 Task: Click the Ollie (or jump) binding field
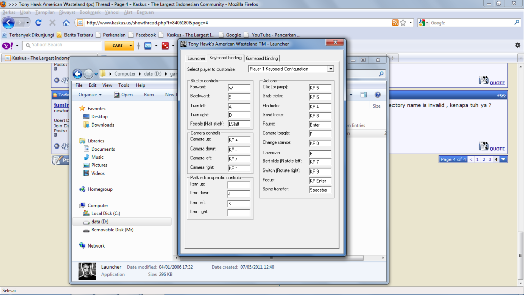pos(320,88)
